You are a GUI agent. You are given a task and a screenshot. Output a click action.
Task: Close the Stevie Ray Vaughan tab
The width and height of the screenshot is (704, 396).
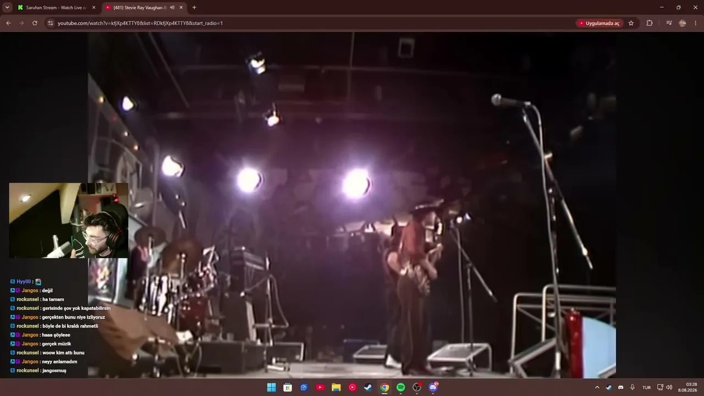tap(181, 8)
